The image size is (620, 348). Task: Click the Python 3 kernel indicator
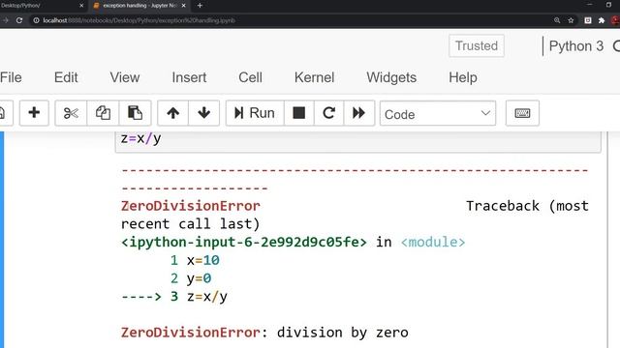pyautogui.click(x=576, y=46)
